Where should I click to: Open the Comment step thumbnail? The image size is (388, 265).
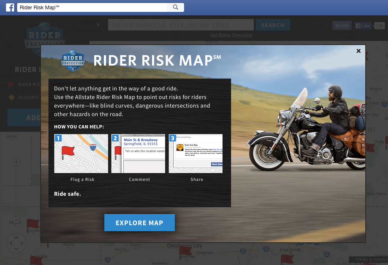click(x=138, y=153)
